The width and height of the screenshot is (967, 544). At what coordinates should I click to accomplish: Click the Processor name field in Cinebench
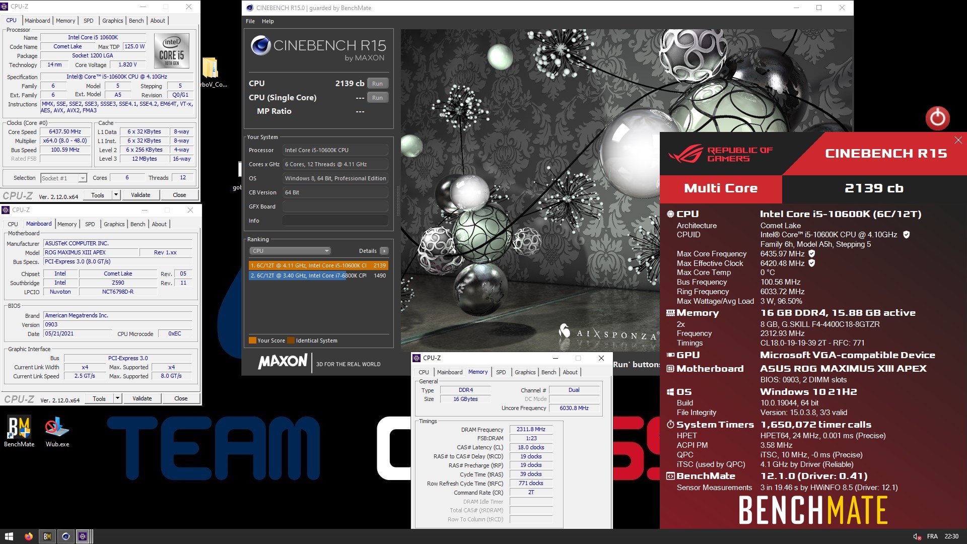(335, 150)
